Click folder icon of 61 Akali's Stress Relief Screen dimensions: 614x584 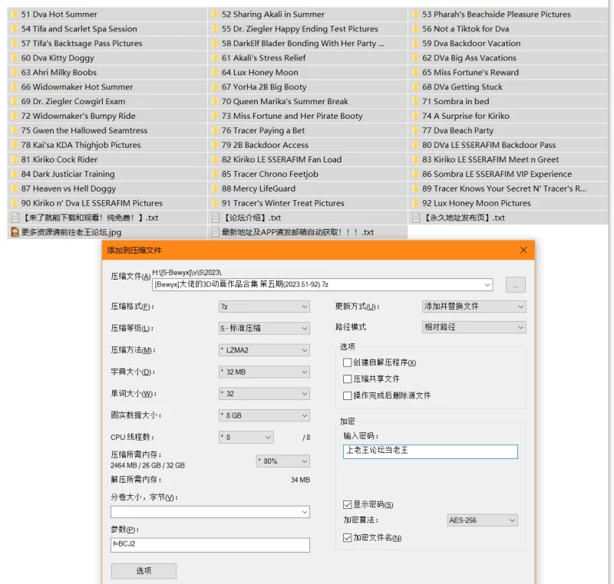pyautogui.click(x=215, y=57)
